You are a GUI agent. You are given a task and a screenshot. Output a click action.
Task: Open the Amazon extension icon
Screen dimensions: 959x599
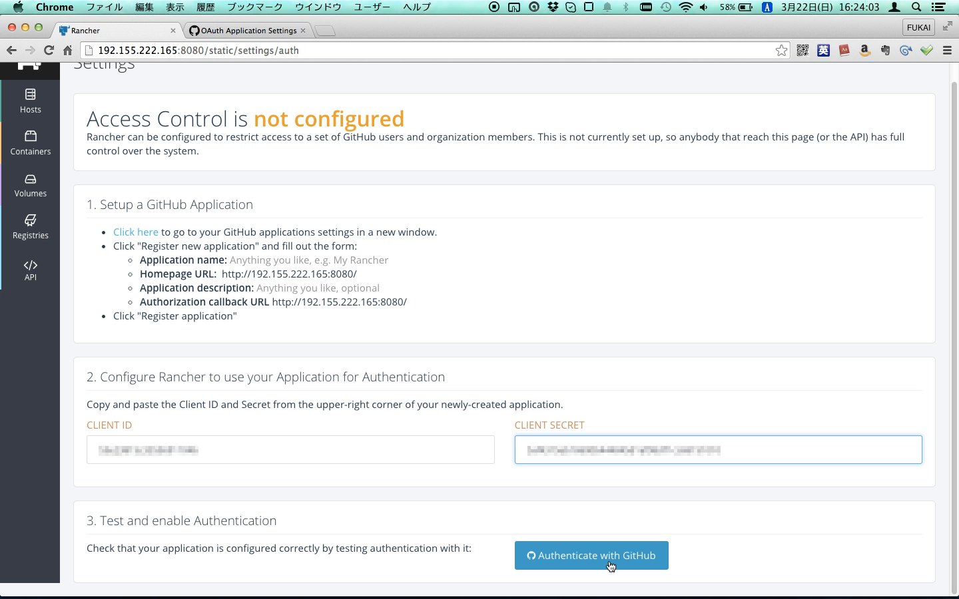click(x=864, y=51)
